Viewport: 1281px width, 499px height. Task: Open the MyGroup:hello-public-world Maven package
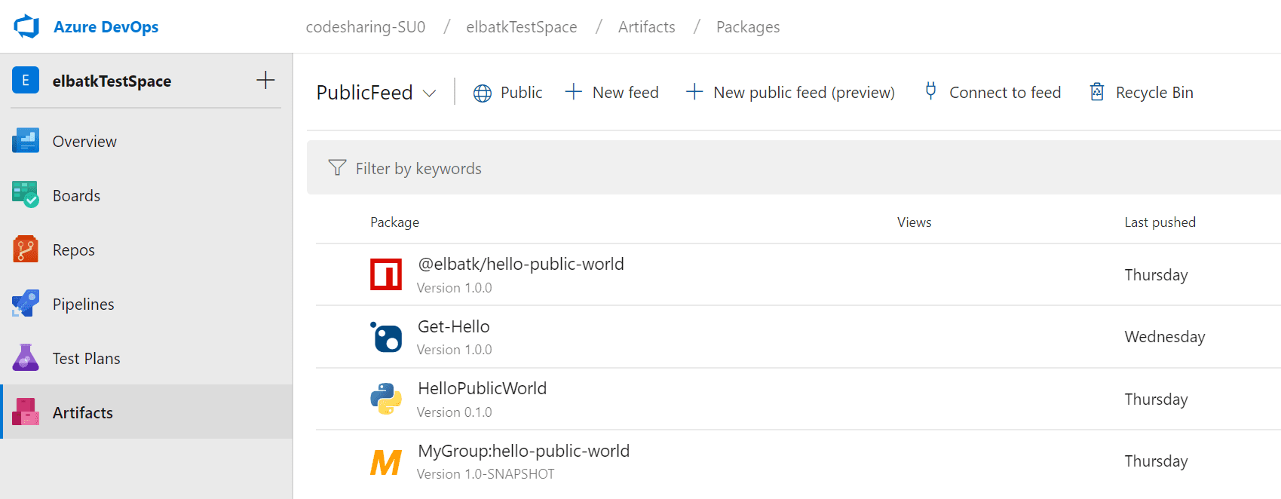(523, 452)
